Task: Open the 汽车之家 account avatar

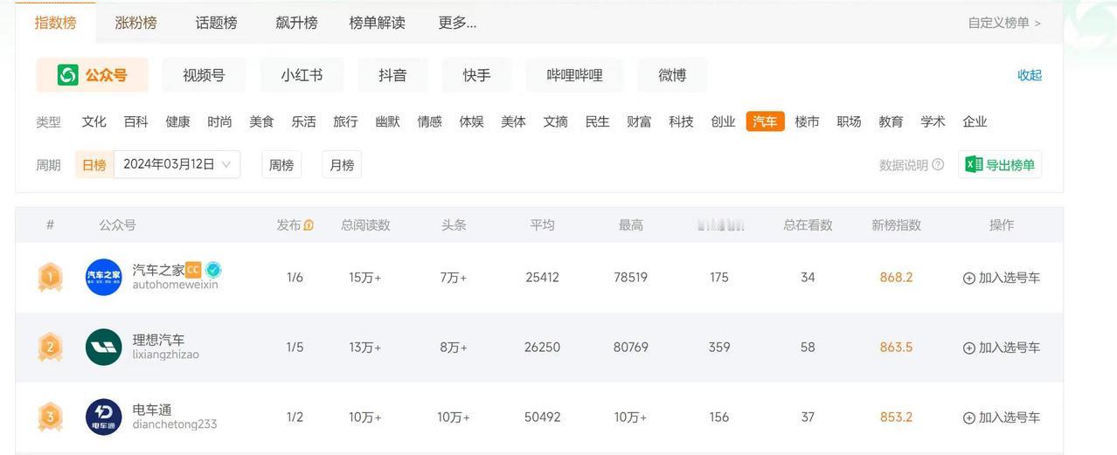Action: (x=103, y=278)
